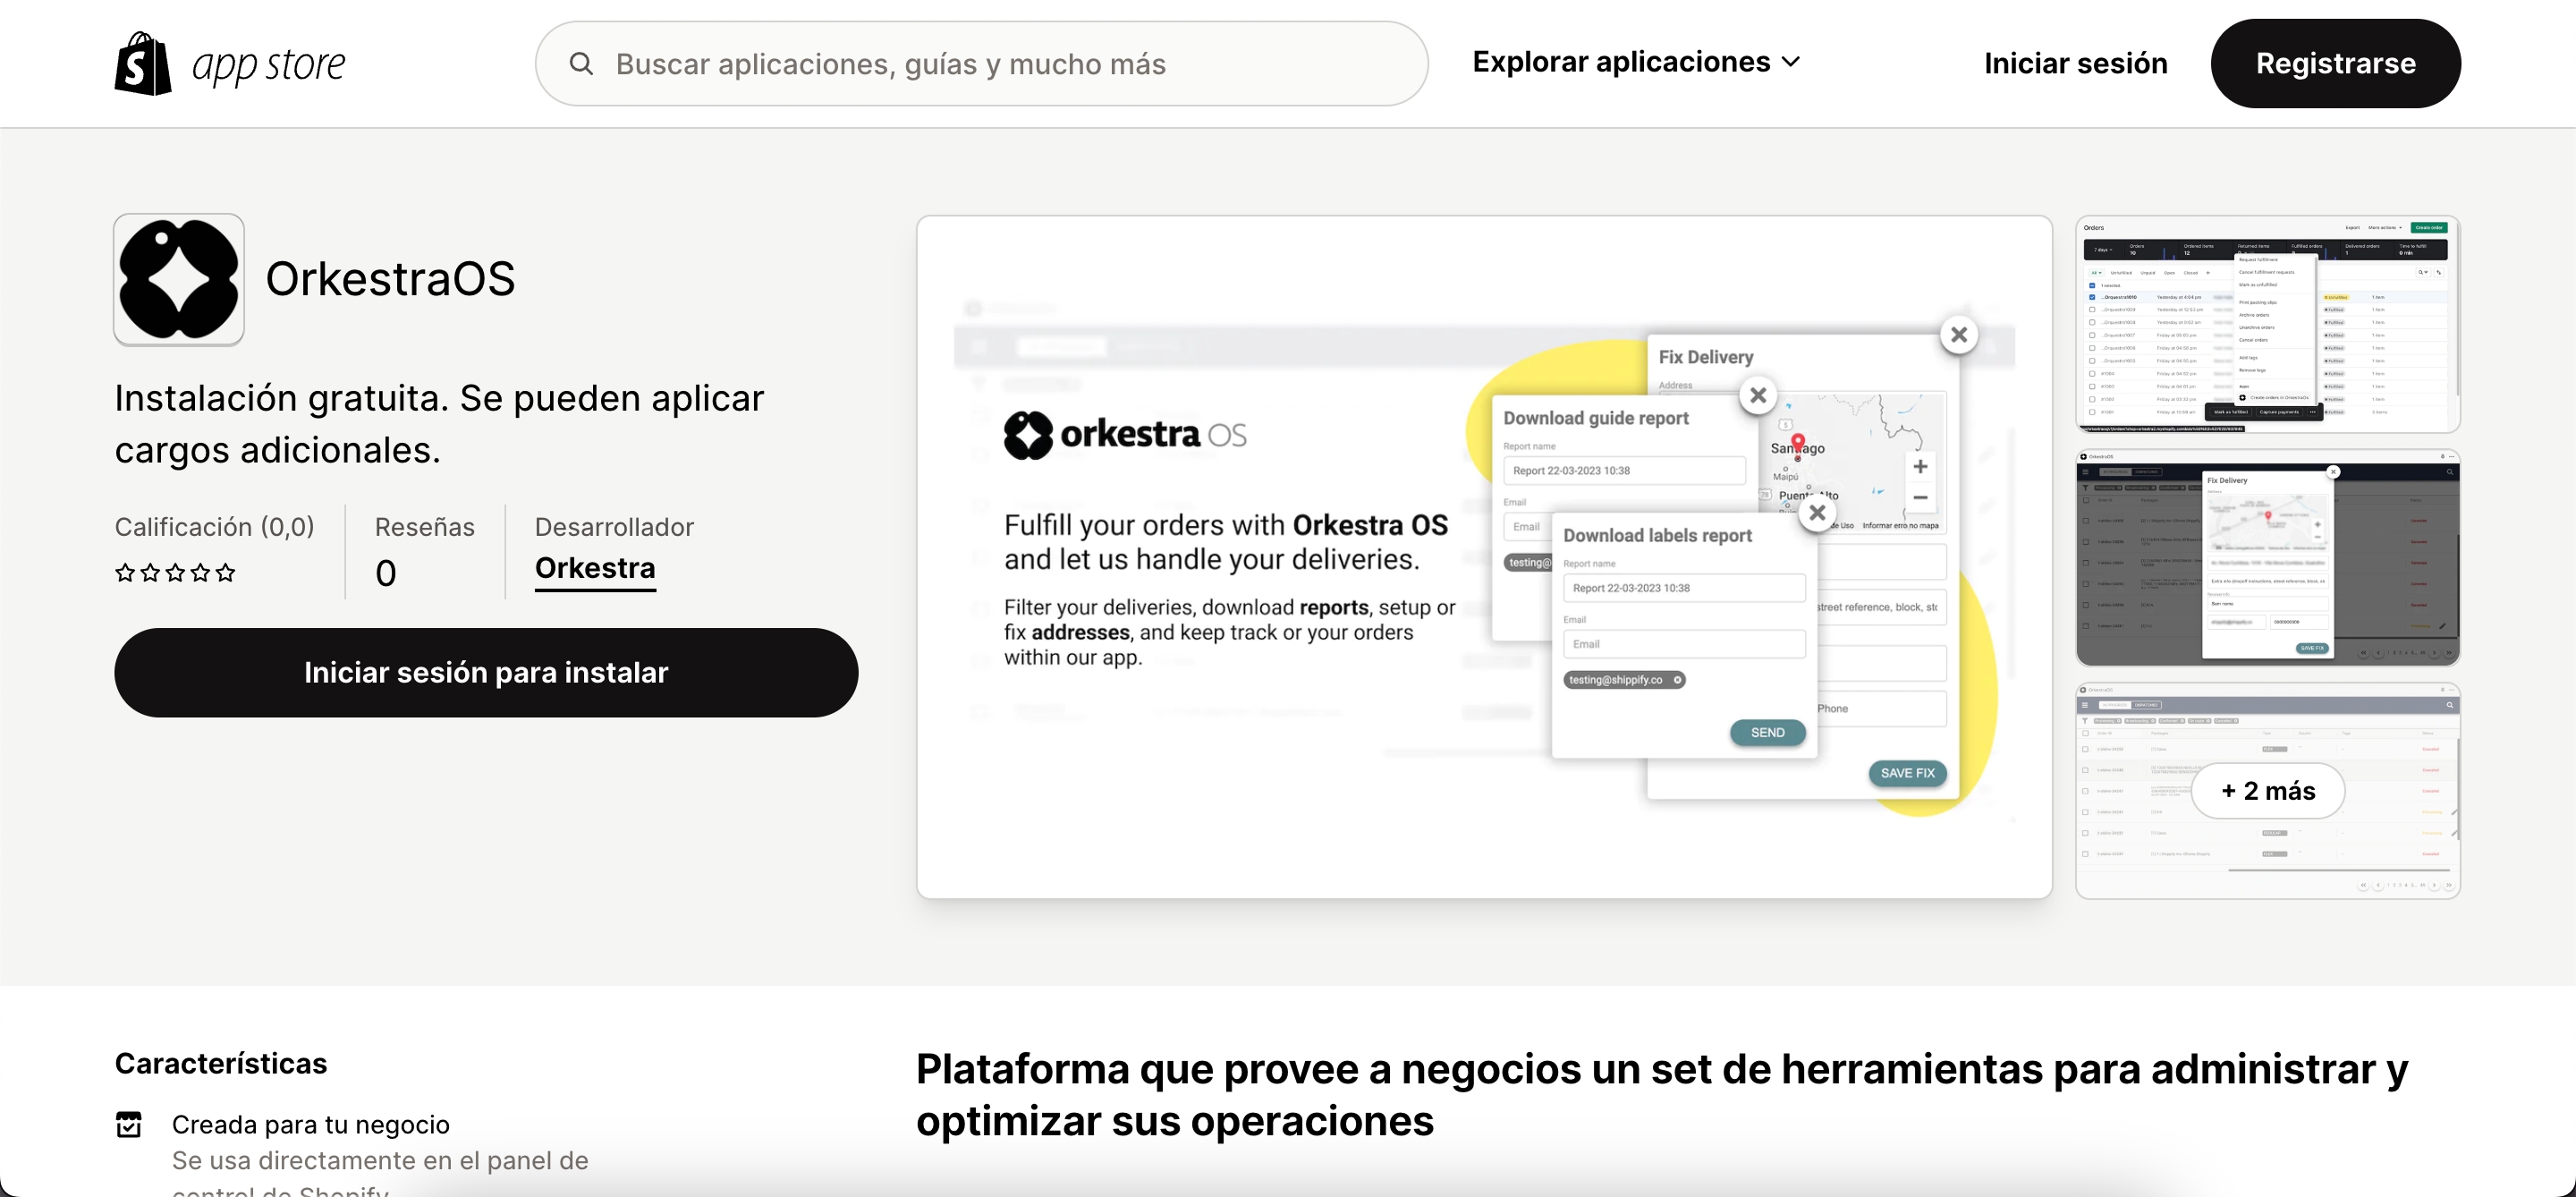Open the Orders list screenshot thumbnail

(2267, 324)
